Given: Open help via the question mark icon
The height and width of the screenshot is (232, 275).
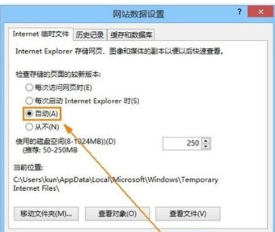Looking at the screenshot, I should [239, 12].
